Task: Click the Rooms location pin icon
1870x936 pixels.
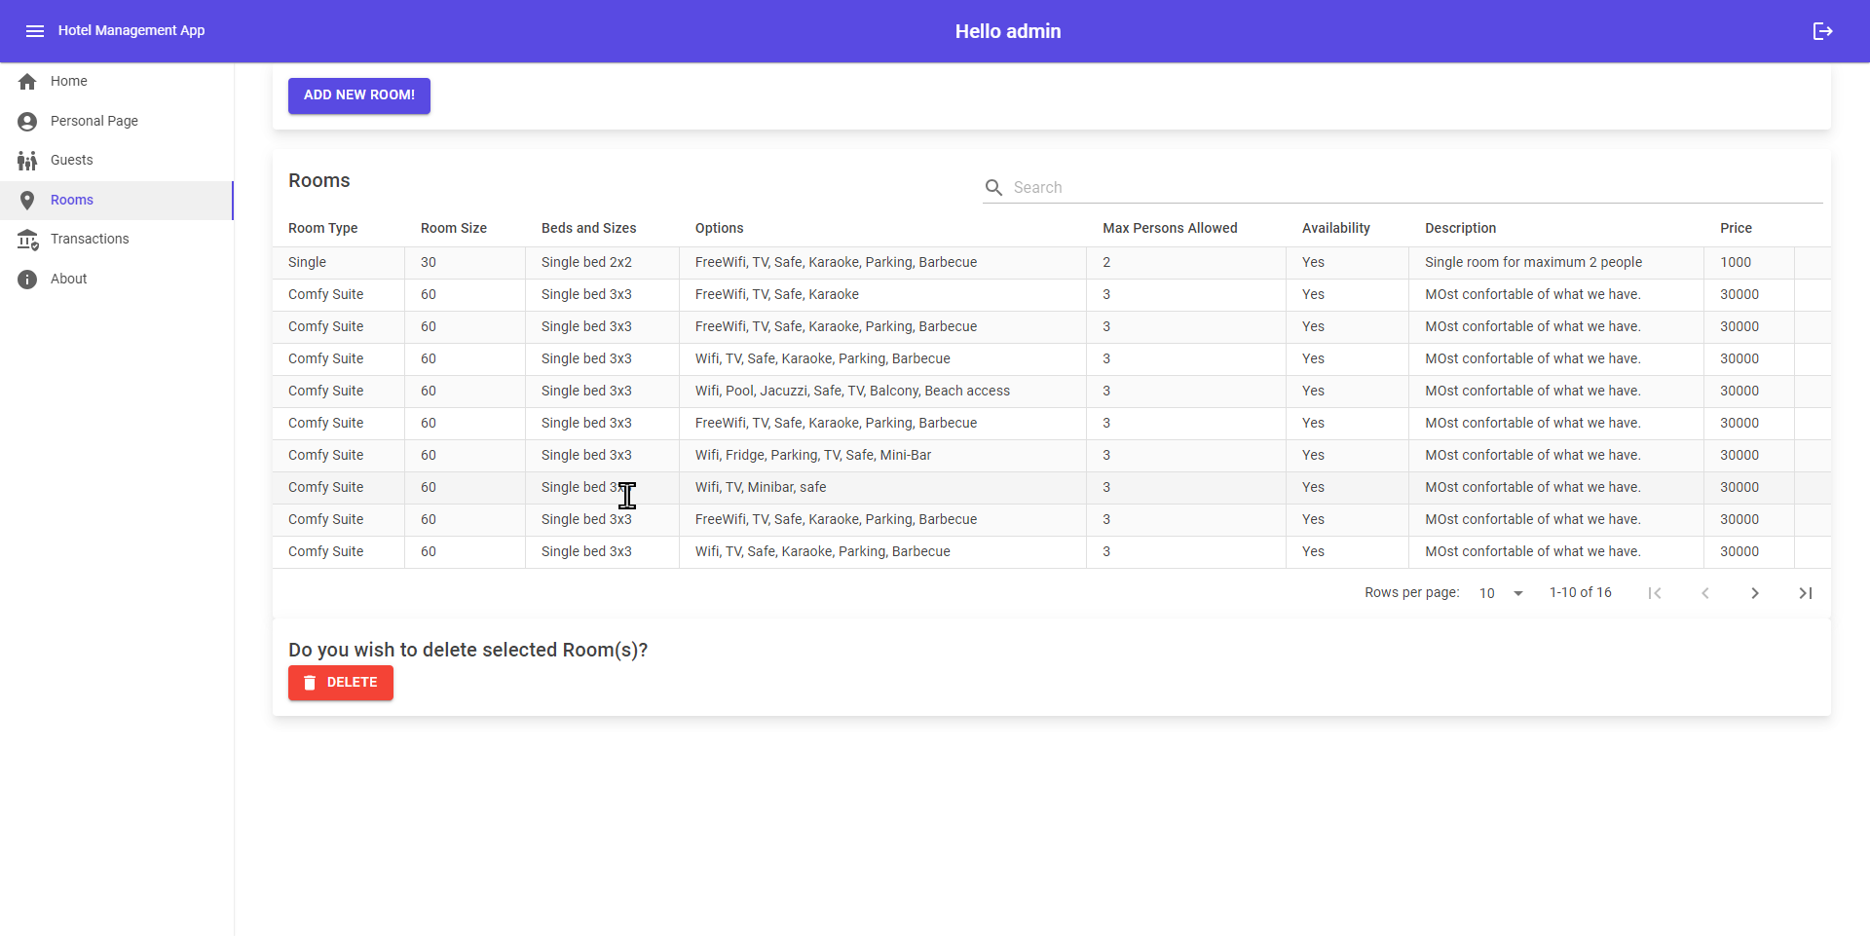Action: coord(28,200)
